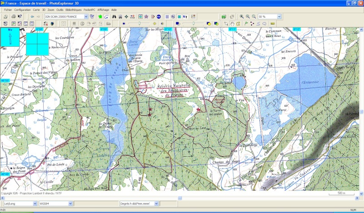This screenshot has height=213, width=364.
Task: Click the 3D view green icon
Action: (223, 17)
